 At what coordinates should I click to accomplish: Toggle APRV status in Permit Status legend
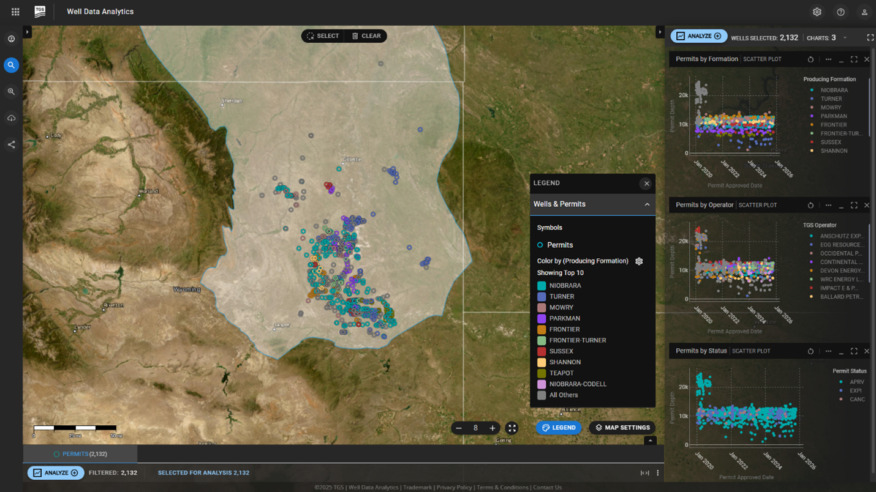tap(856, 382)
